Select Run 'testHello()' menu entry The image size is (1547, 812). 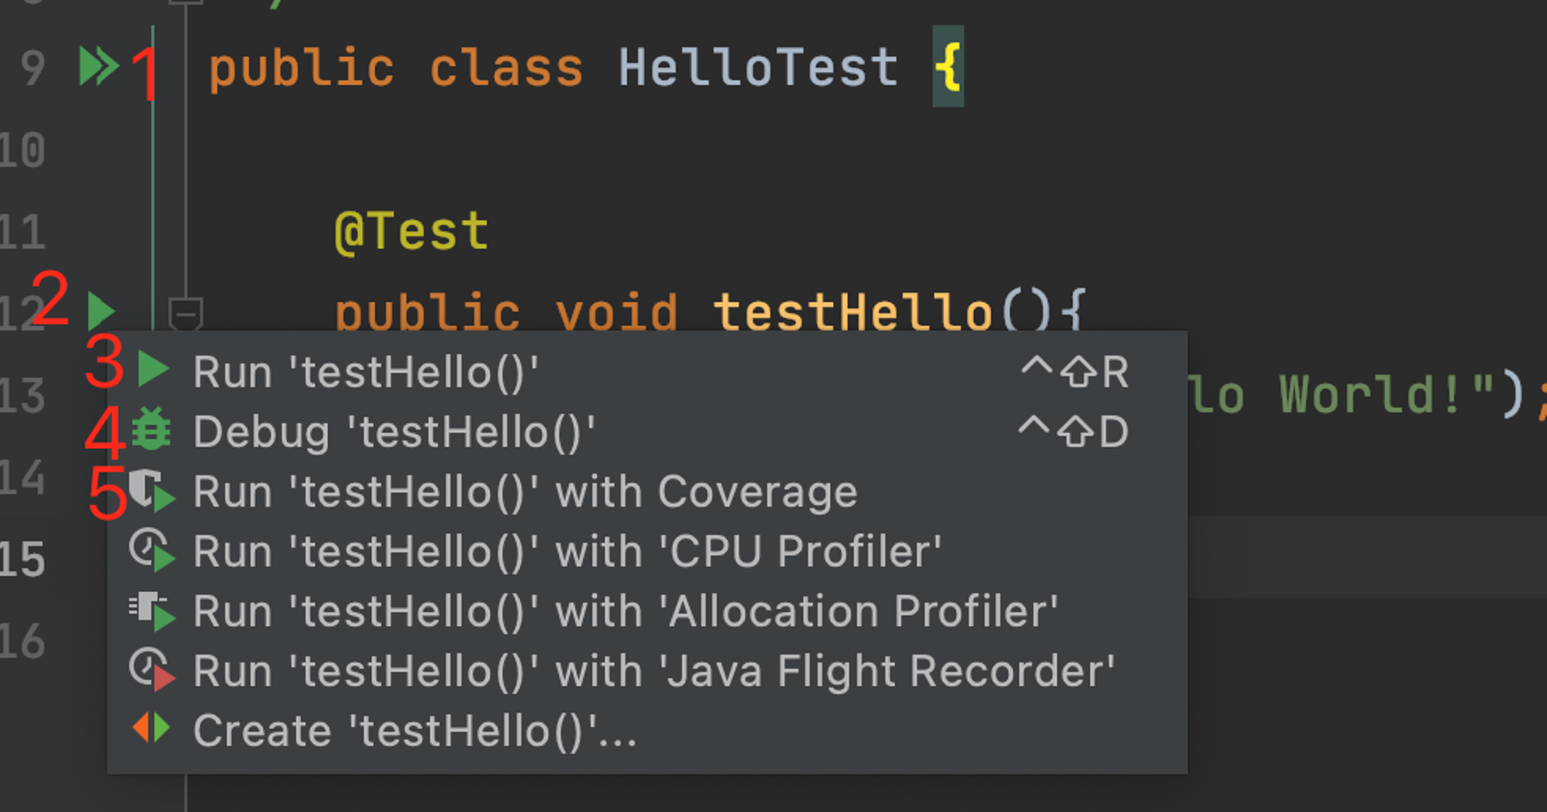click(647, 371)
